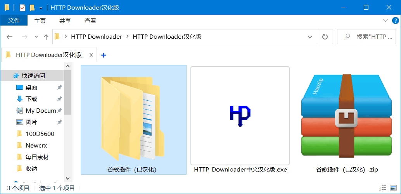Click the properties checkmark icon in title bar
Screen dimensions: 401x194
click(x=22, y=8)
